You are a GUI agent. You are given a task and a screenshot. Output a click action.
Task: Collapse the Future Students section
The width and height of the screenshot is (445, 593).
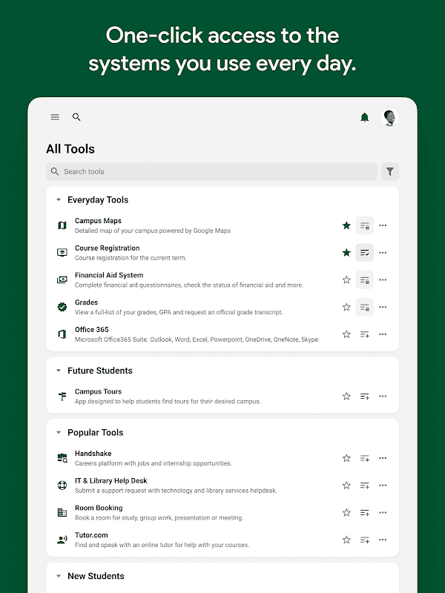coord(59,371)
